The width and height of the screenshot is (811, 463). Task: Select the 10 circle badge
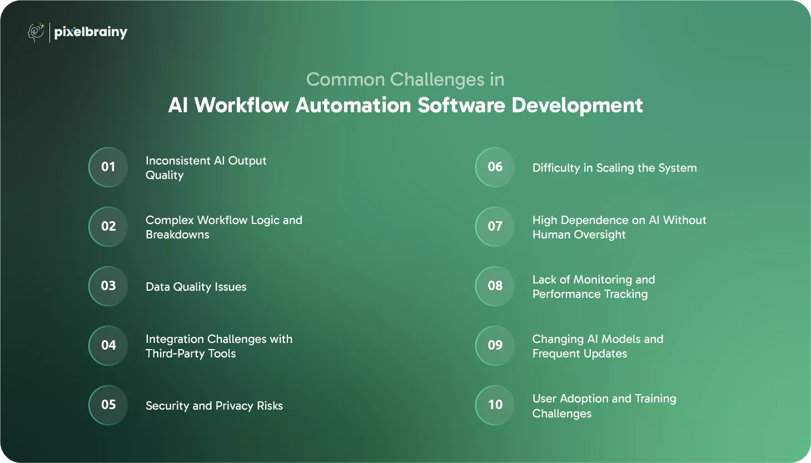tap(495, 405)
